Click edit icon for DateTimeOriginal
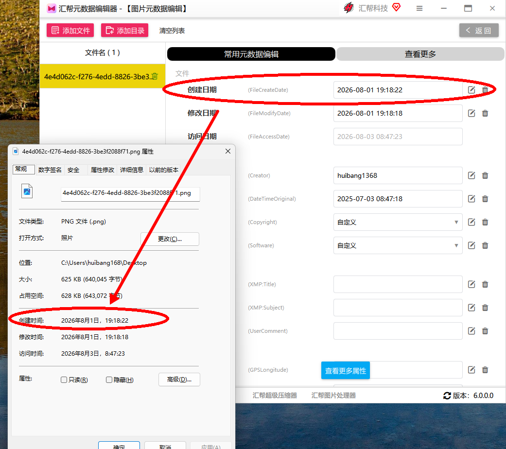506x449 pixels. (471, 199)
